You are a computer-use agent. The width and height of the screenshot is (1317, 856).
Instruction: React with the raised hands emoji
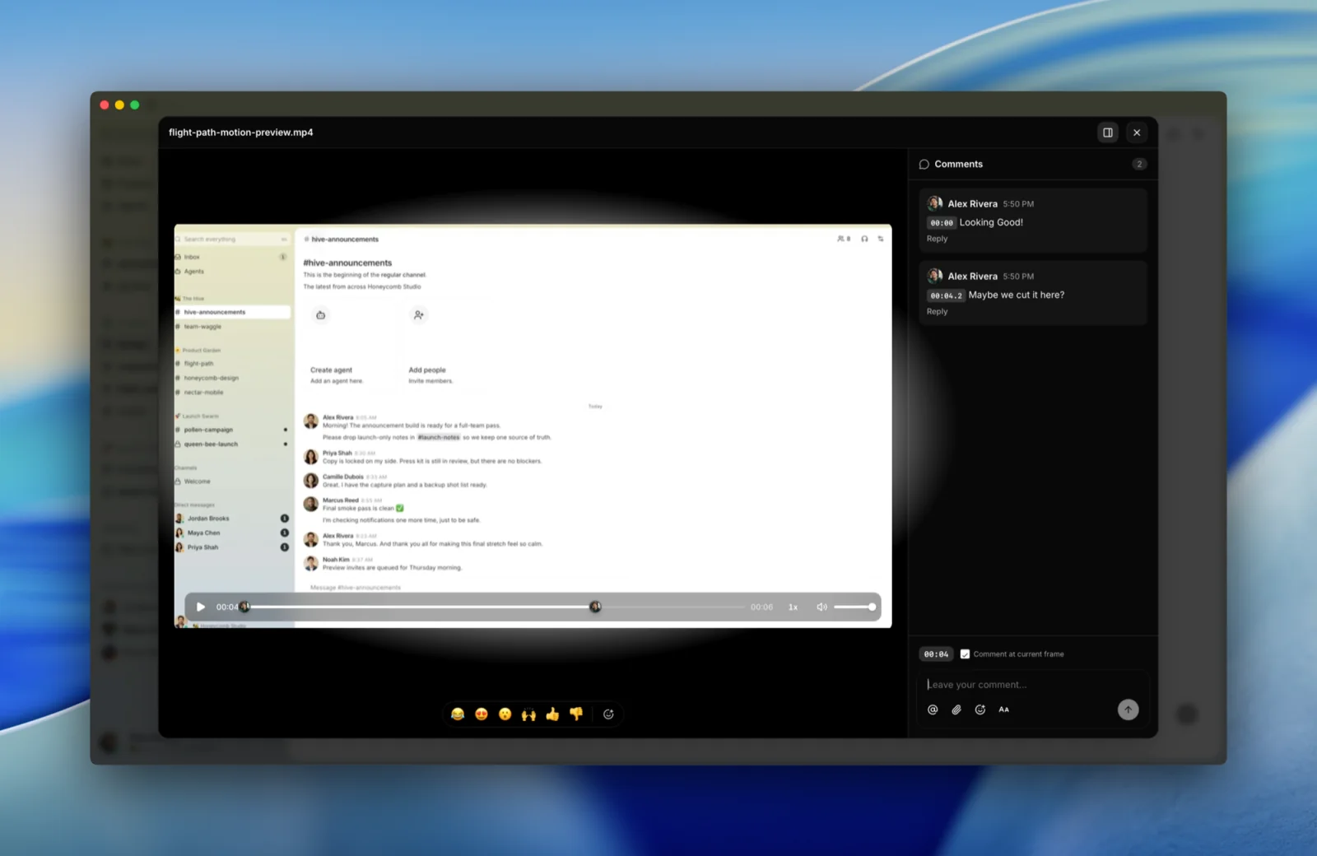(528, 714)
